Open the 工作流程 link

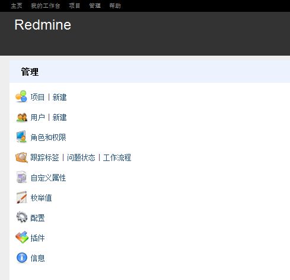point(117,157)
